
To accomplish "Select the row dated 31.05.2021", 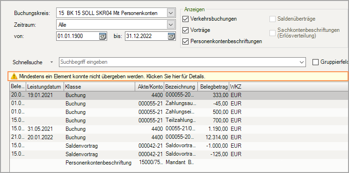I will 179,129.
